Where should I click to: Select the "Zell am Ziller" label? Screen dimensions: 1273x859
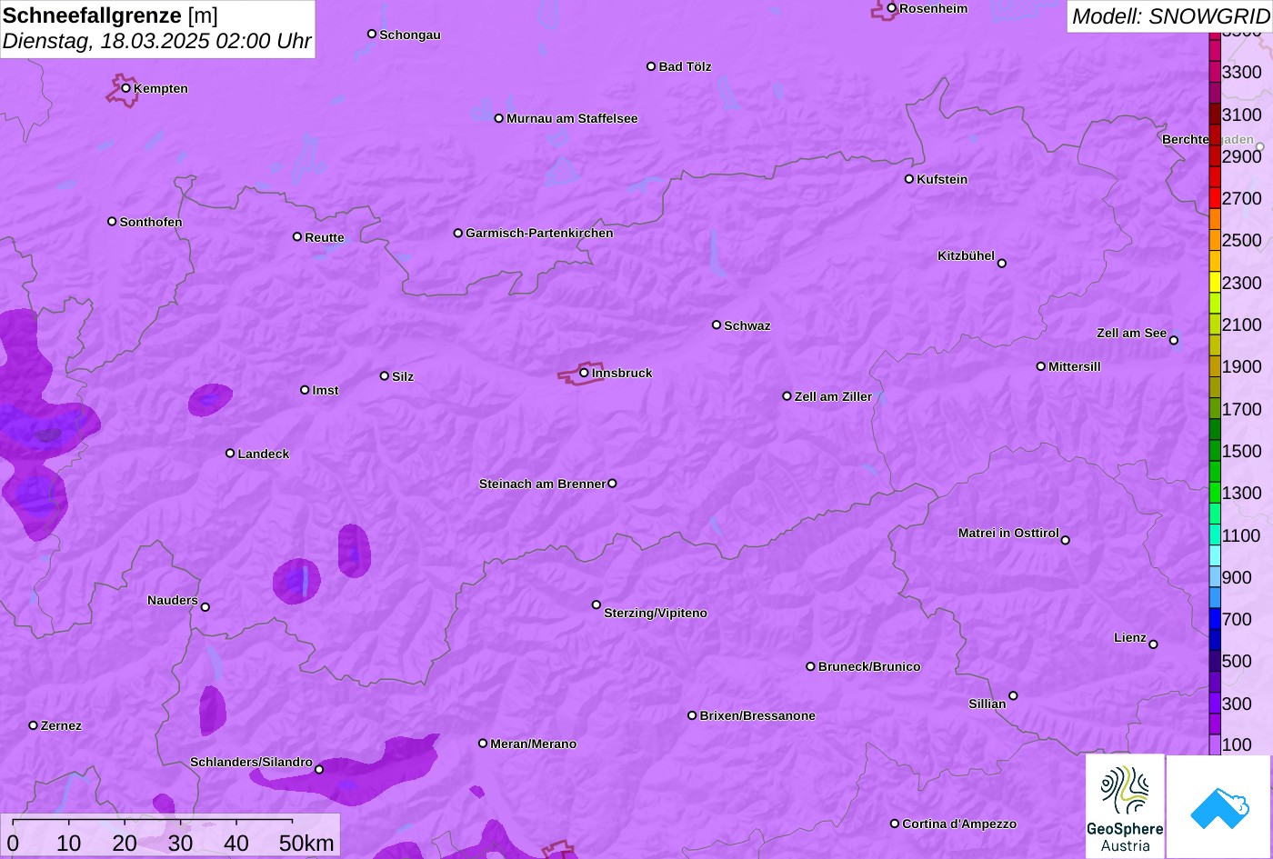[x=833, y=396]
